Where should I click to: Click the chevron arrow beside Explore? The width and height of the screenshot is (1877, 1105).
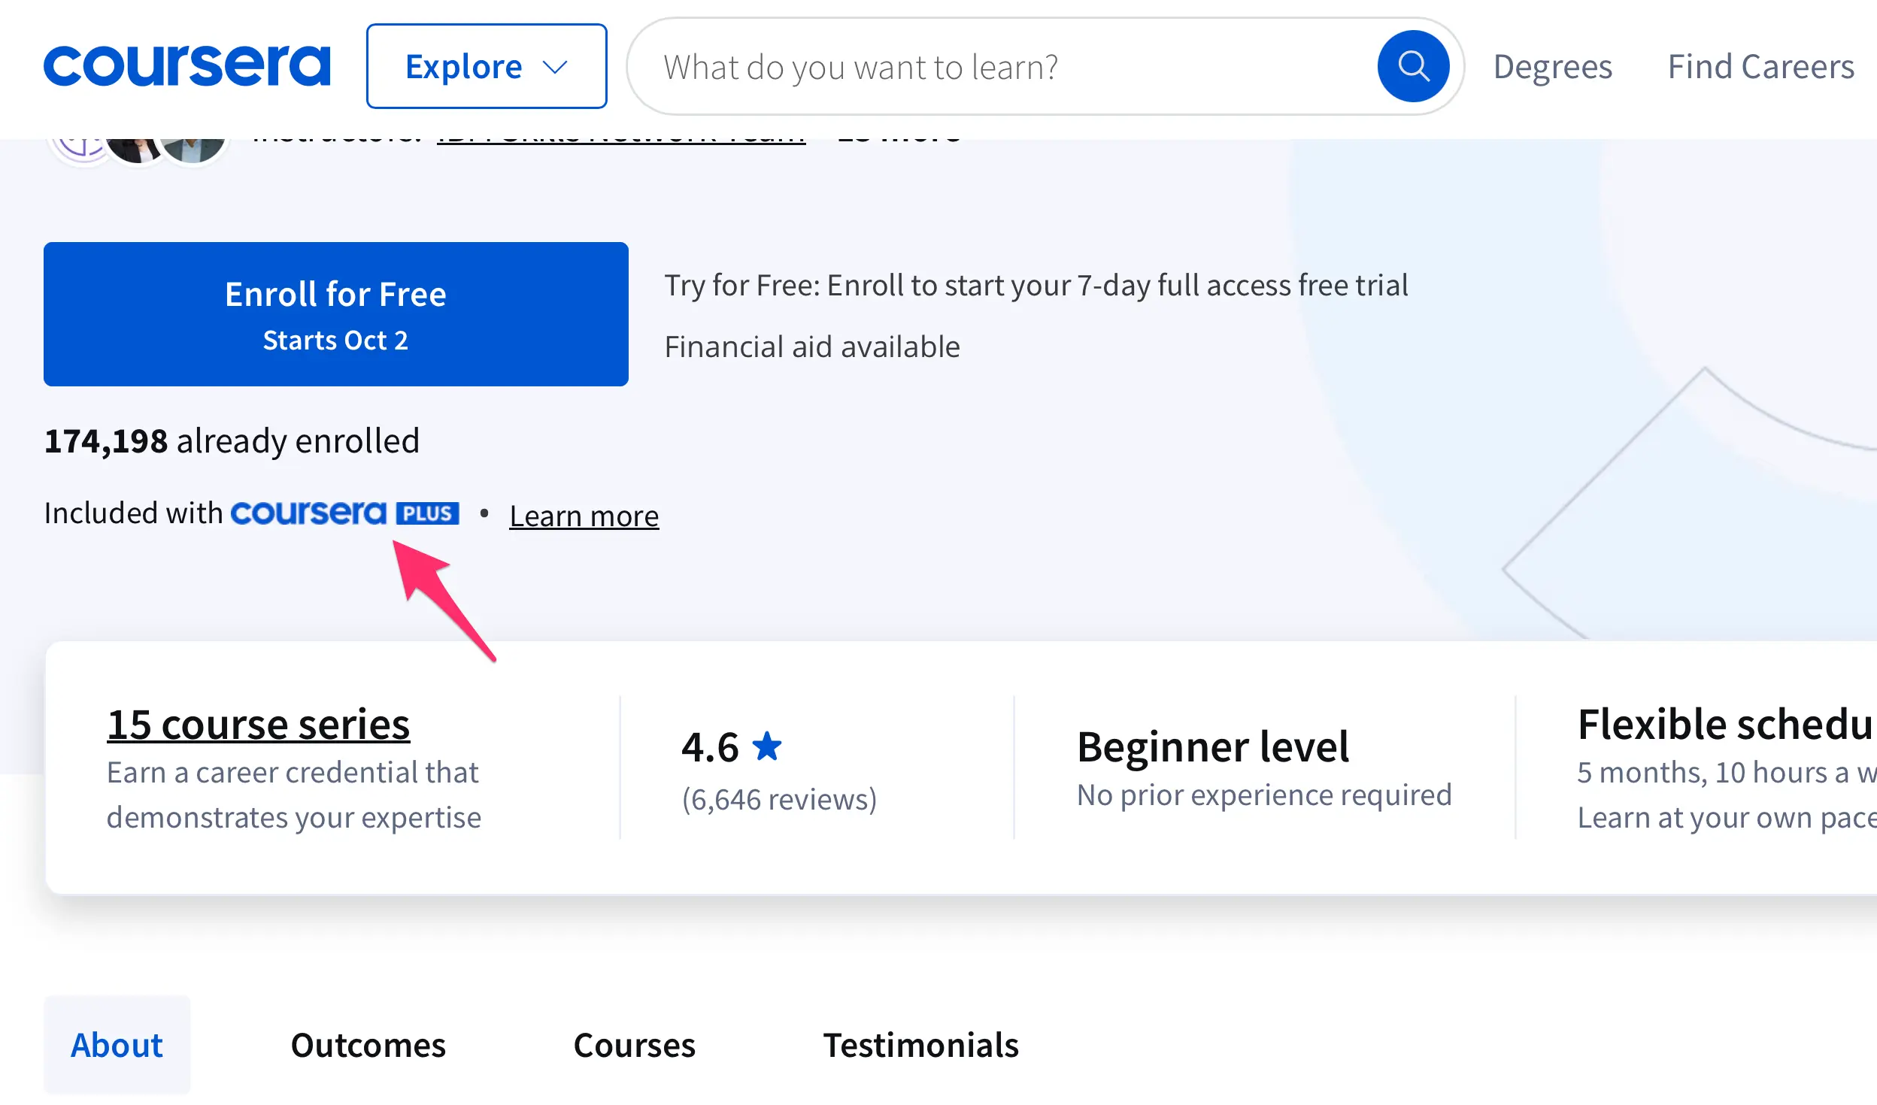[x=555, y=68]
